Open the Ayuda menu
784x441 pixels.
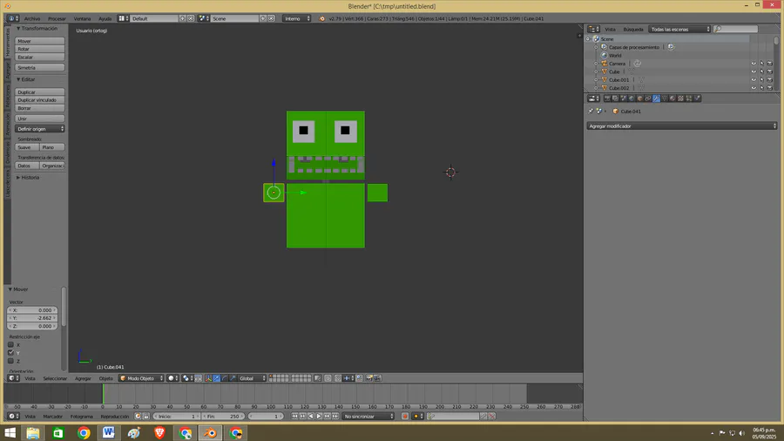click(105, 18)
